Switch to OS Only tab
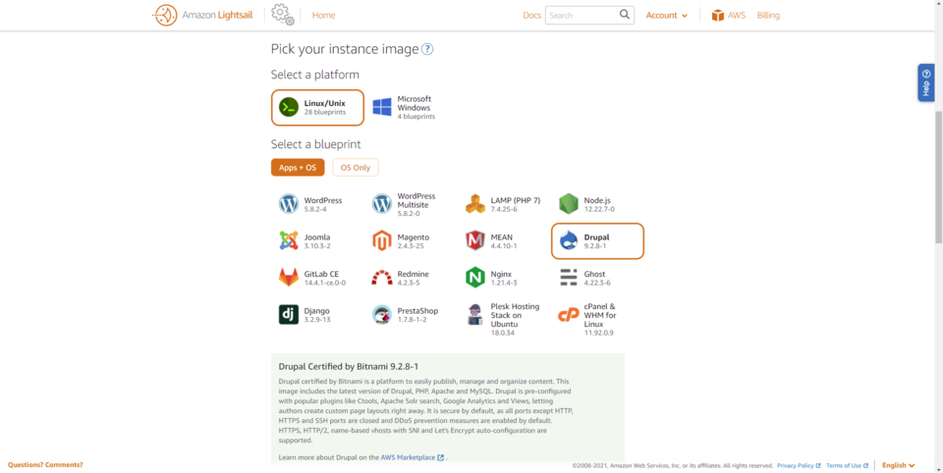Screen dimensions: 943x473 coord(356,168)
